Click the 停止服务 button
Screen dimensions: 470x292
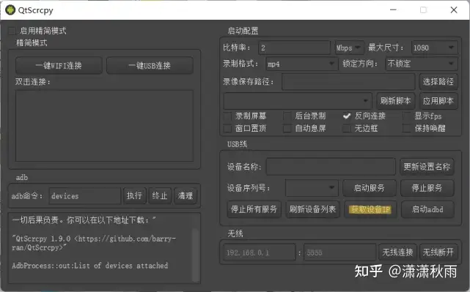427,188
